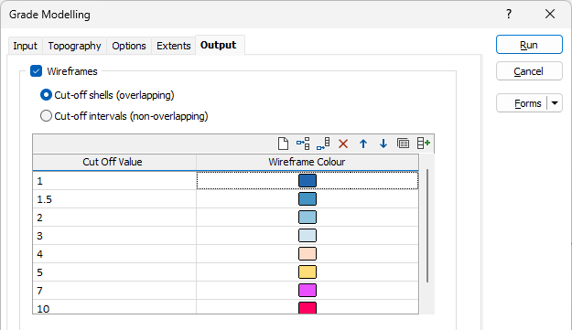Delete the selected row with red X
The width and height of the screenshot is (572, 330).
coord(343,144)
